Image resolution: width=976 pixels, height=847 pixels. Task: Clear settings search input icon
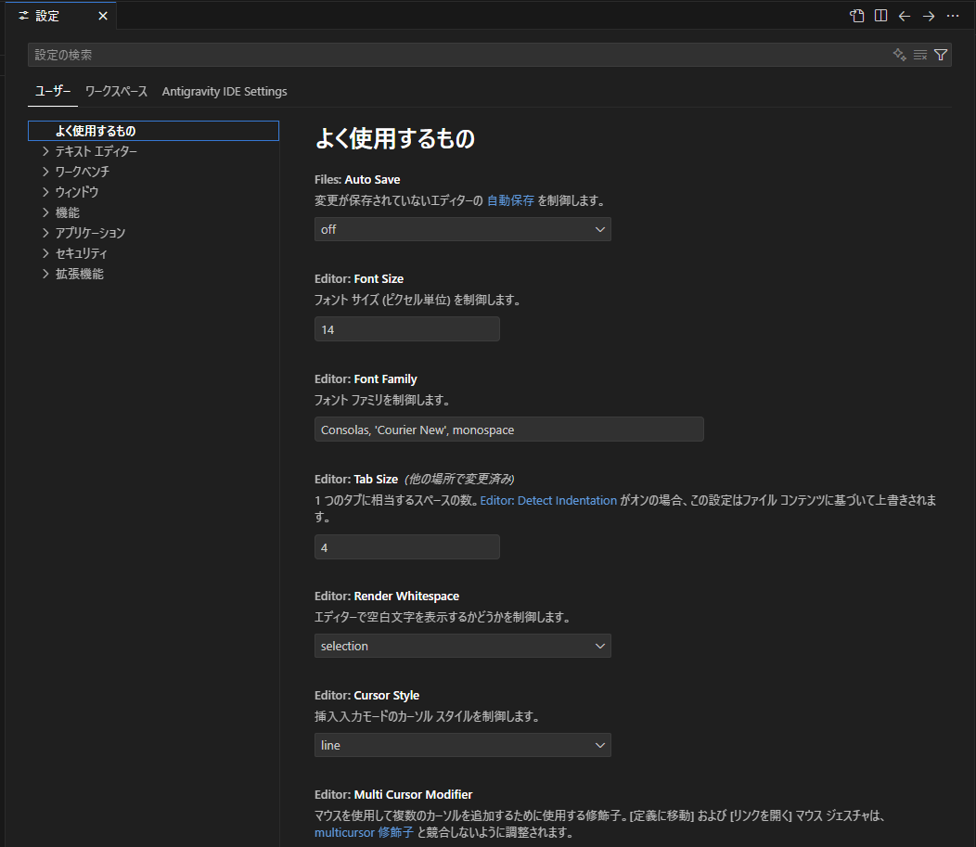click(x=920, y=55)
